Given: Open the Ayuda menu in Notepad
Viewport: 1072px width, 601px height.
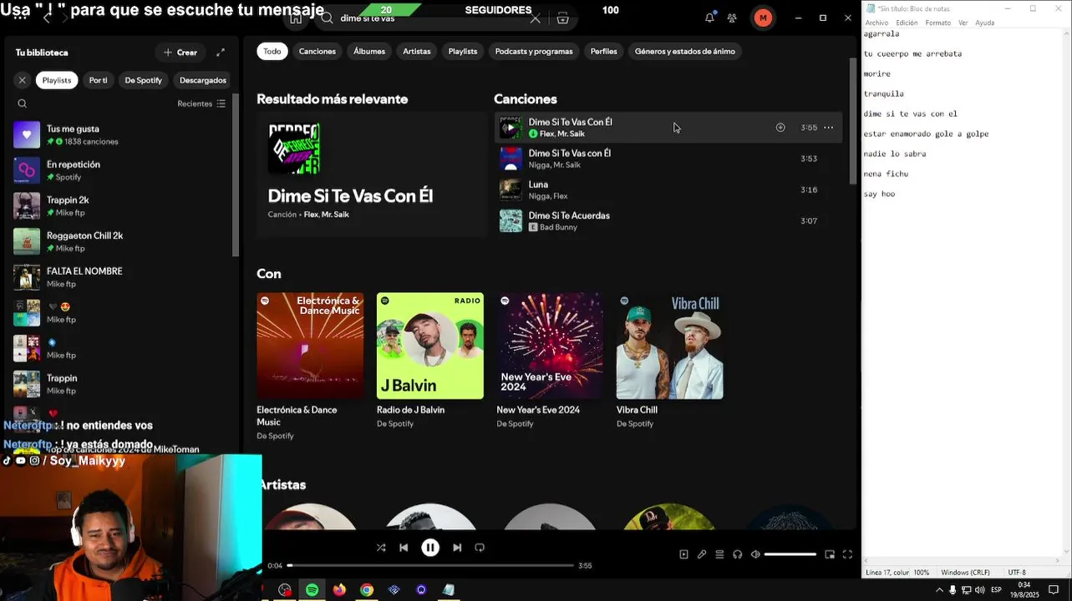Looking at the screenshot, I should point(985,23).
